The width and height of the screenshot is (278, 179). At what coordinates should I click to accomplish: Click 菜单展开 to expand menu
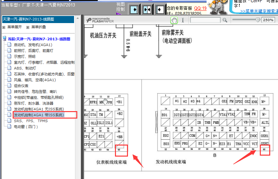pos(15,27)
